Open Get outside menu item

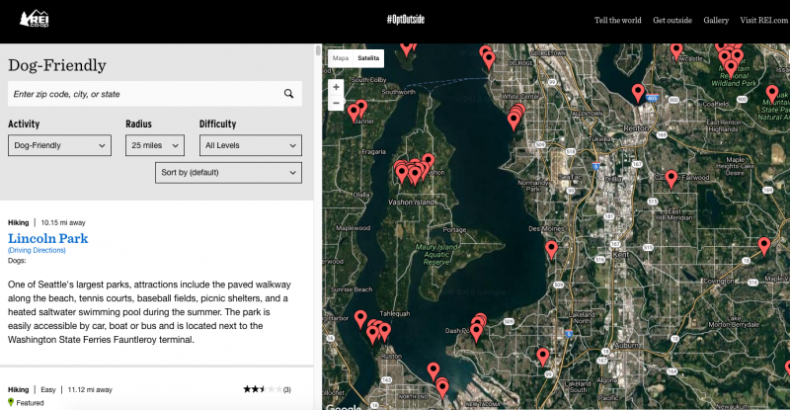(672, 20)
